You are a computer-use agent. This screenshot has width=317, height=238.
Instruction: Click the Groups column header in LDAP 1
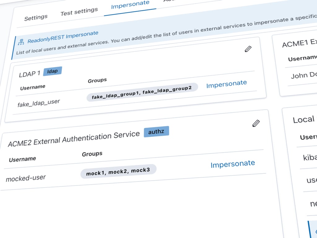point(97,81)
